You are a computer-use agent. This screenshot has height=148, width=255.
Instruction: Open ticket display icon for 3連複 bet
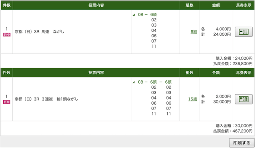coord(243,99)
